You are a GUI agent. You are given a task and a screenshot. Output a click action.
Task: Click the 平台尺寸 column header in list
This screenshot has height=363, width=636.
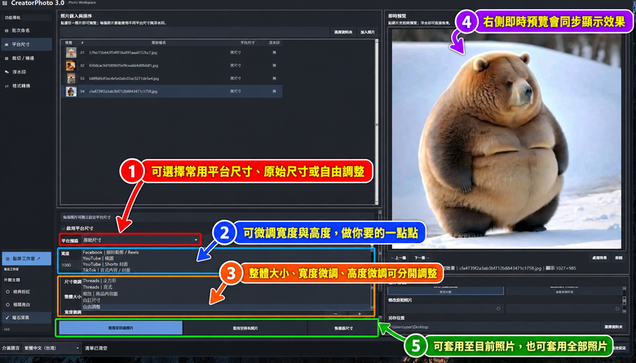point(247,42)
